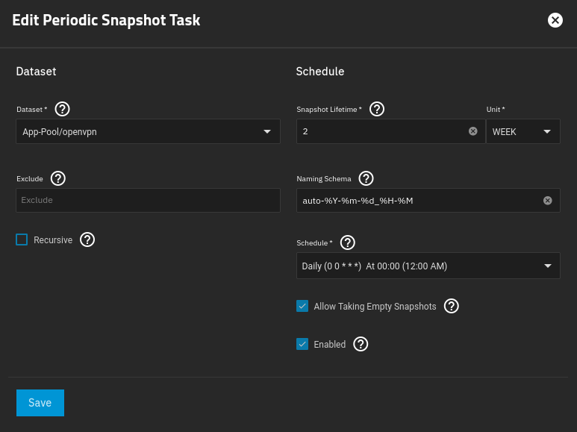Image resolution: width=577 pixels, height=432 pixels.
Task: Focus the Exclude input field
Action: click(x=148, y=200)
